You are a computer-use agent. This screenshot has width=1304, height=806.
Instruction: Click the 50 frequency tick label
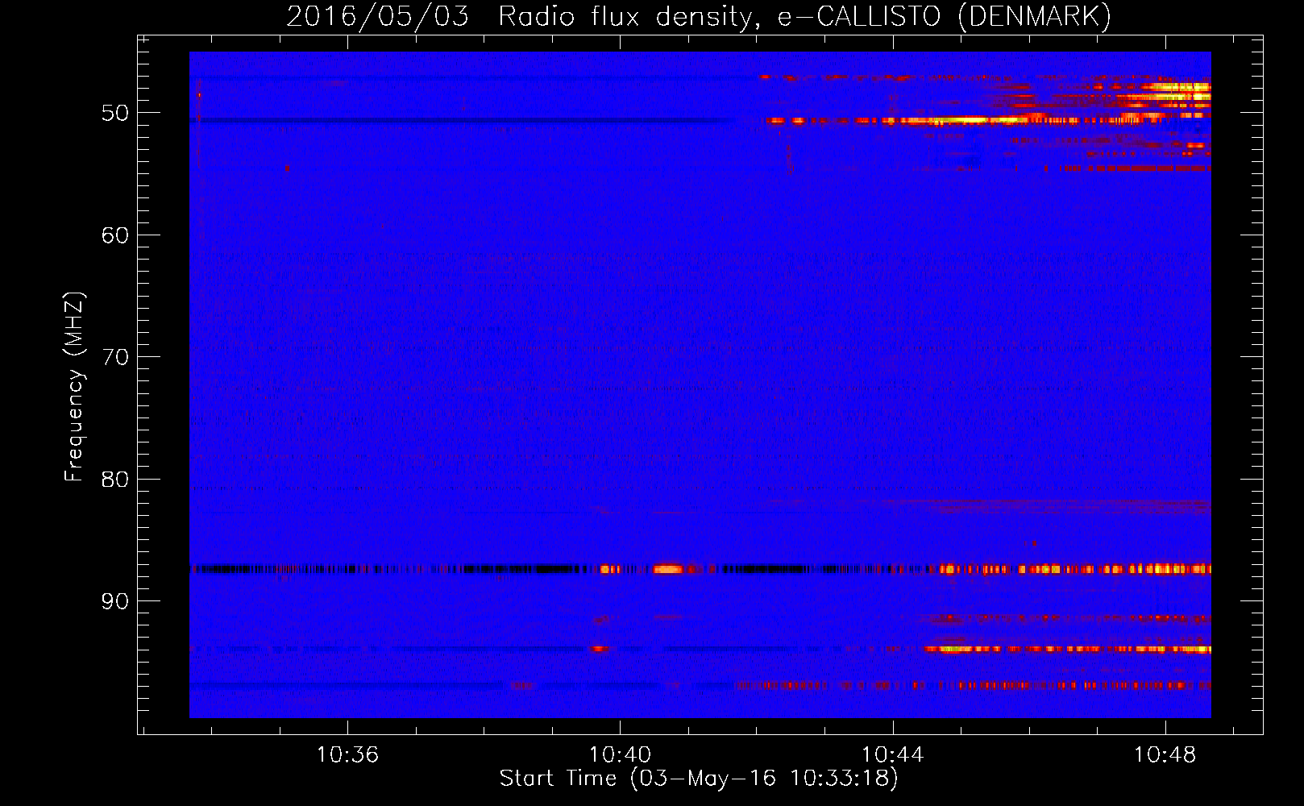(x=115, y=113)
